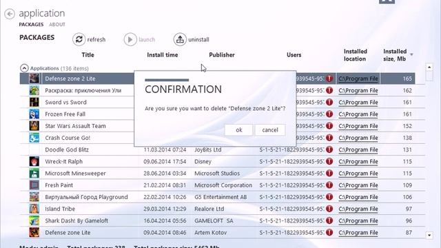Screen dimensions: 441x248
Task: Click the sort arrow beside Installed size
Action: pyautogui.click(x=412, y=54)
